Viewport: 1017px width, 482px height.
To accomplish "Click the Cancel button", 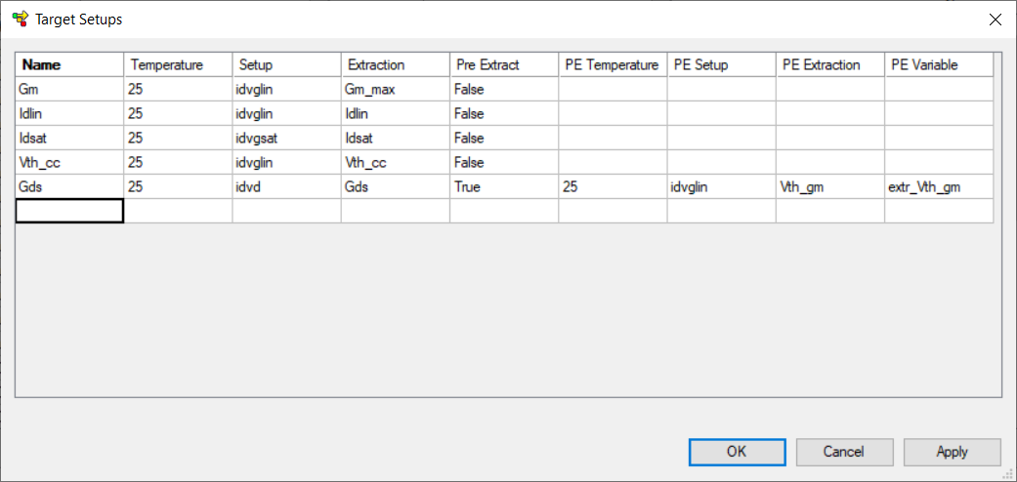I will coord(844,452).
